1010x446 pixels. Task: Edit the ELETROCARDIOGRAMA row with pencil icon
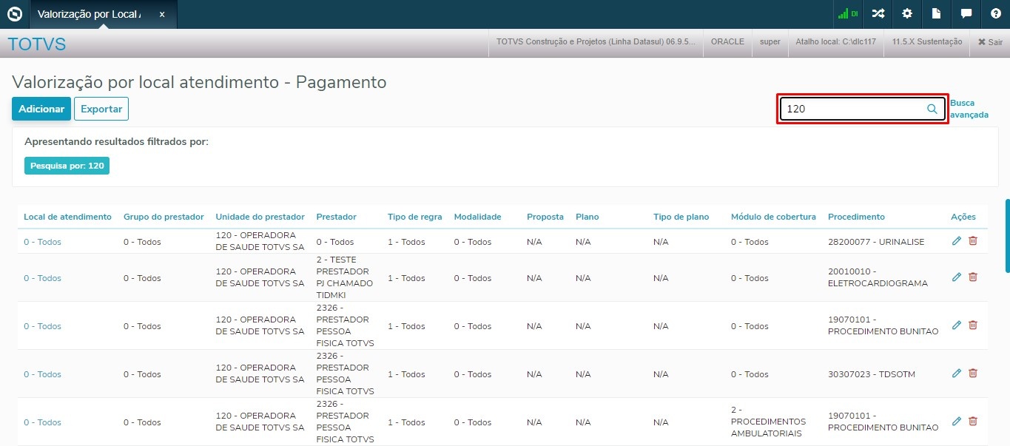[957, 277]
